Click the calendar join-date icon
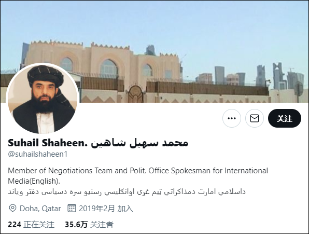 click(x=72, y=208)
